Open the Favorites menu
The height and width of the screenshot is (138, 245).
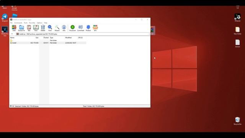[32, 23]
